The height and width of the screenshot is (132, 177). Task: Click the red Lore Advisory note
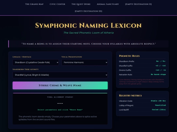click(x=142, y=81)
